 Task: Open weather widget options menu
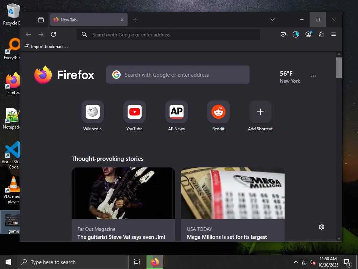coord(313,76)
